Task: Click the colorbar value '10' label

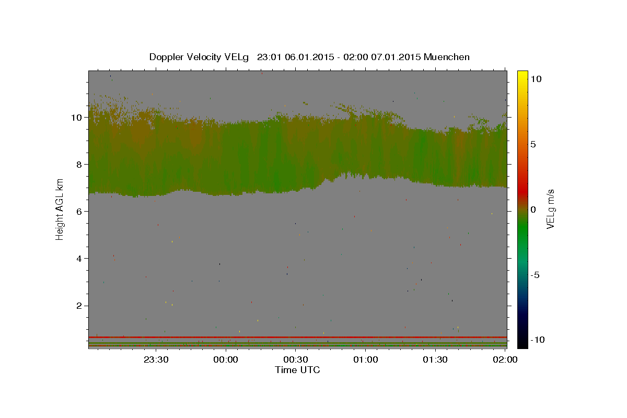Action: click(536, 78)
